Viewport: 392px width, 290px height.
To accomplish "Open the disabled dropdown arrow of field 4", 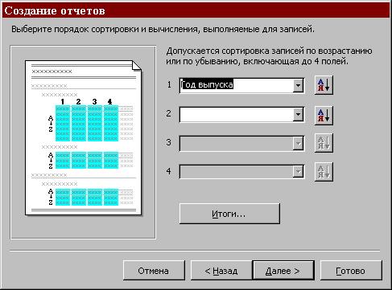I will click(298, 171).
